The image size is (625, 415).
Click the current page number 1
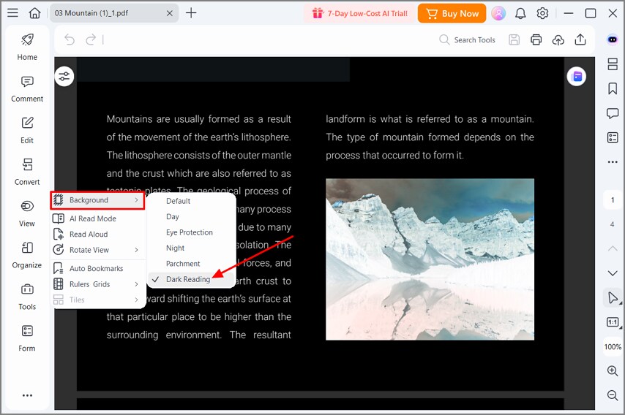613,200
